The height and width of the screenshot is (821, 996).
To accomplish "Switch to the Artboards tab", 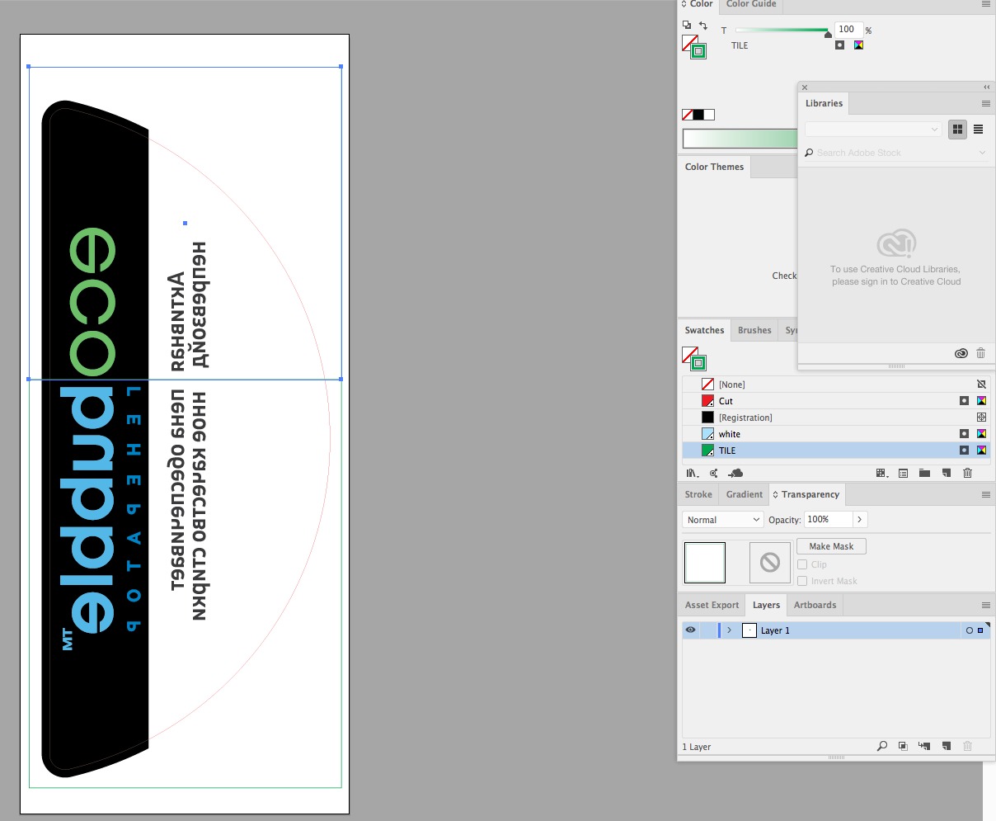I will [x=815, y=605].
